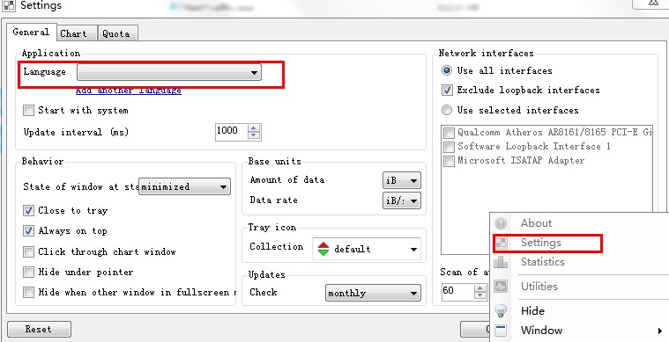This screenshot has height=342, width=669.
Task: Toggle Exclude loopback interfaces checkbox
Action: pos(447,91)
